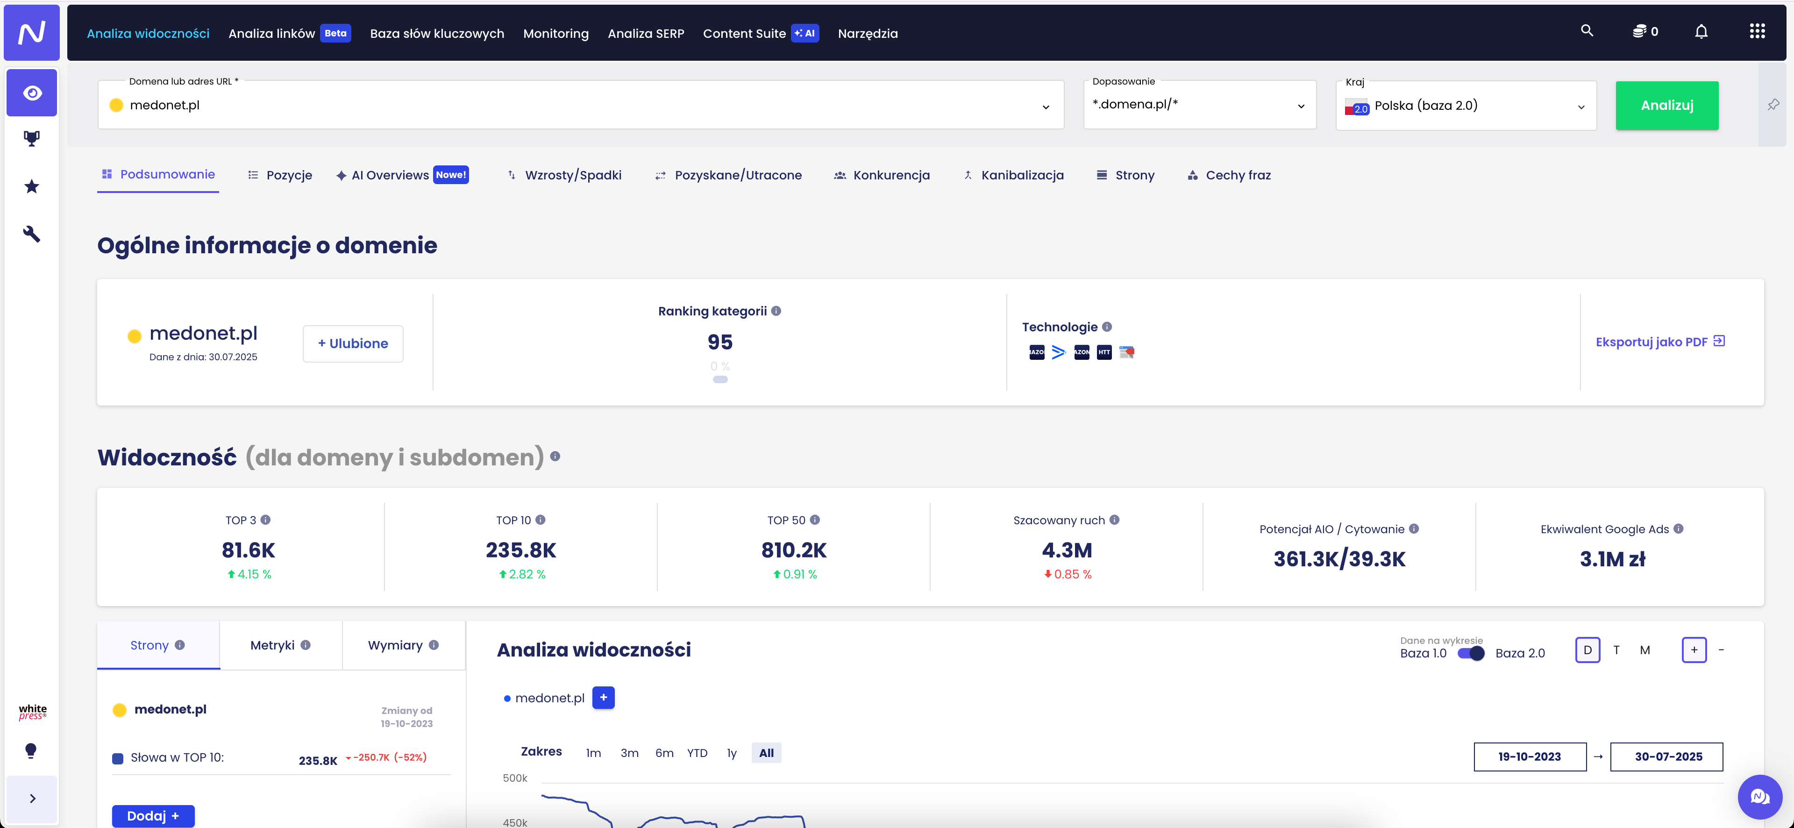
Task: Switch to Wzrosty/Spadki tab
Action: [x=564, y=175]
